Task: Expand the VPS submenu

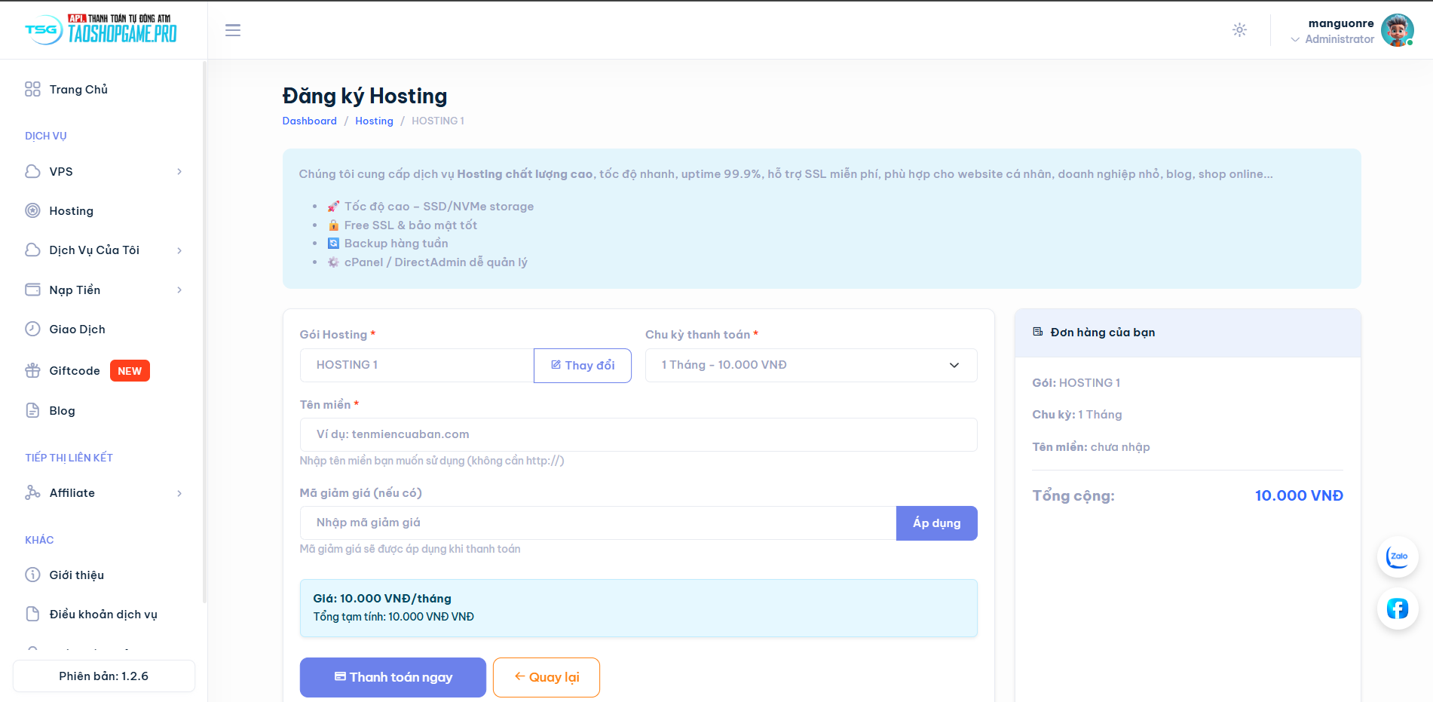Action: 103,172
